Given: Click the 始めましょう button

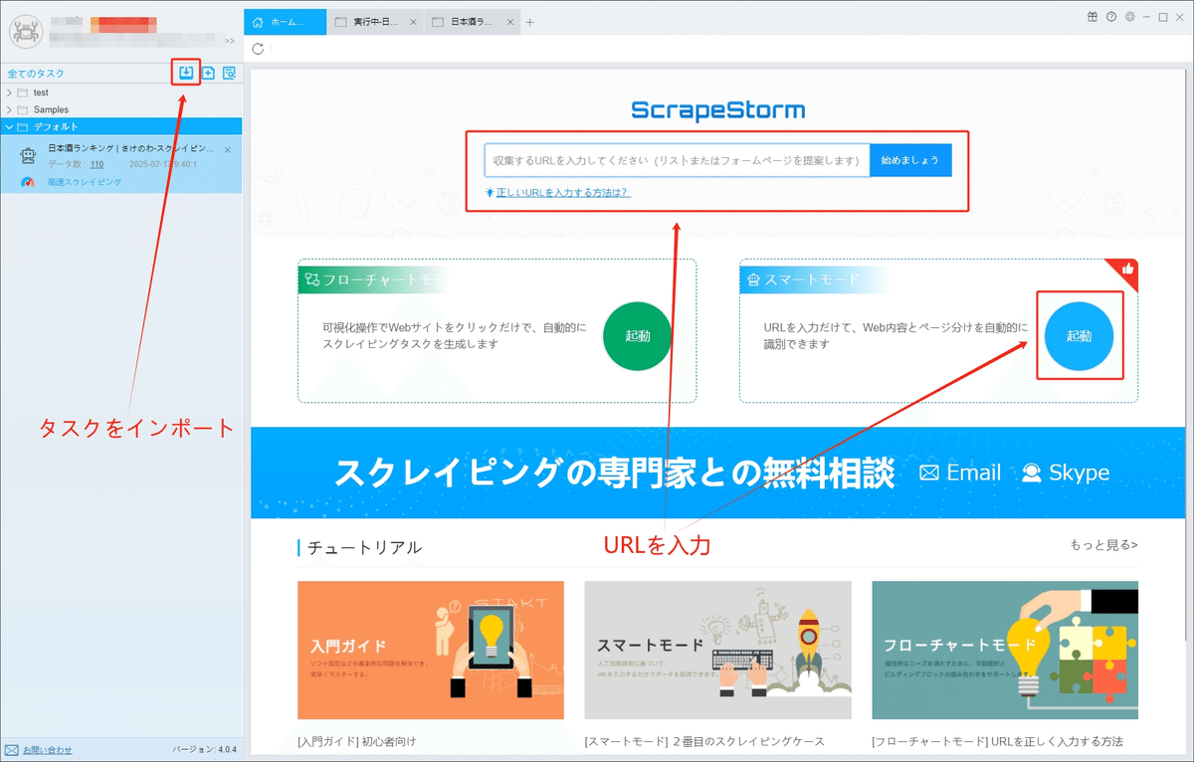Looking at the screenshot, I should pyautogui.click(x=910, y=160).
